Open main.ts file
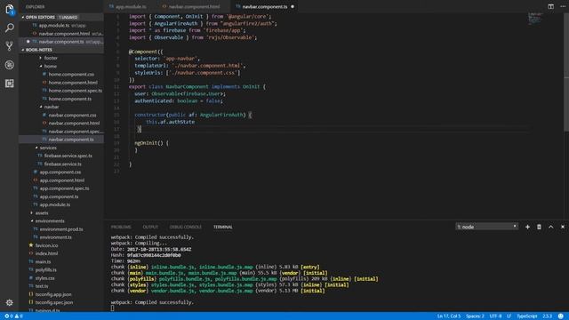The image size is (569, 320). click(x=43, y=261)
